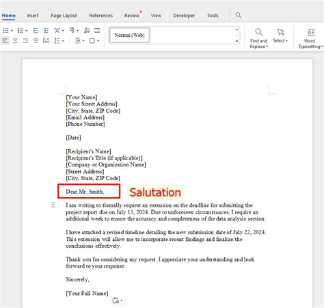Image resolution: width=324 pixels, height=308 pixels.
Task: Increase the paragraph indent
Action: click(x=46, y=30)
